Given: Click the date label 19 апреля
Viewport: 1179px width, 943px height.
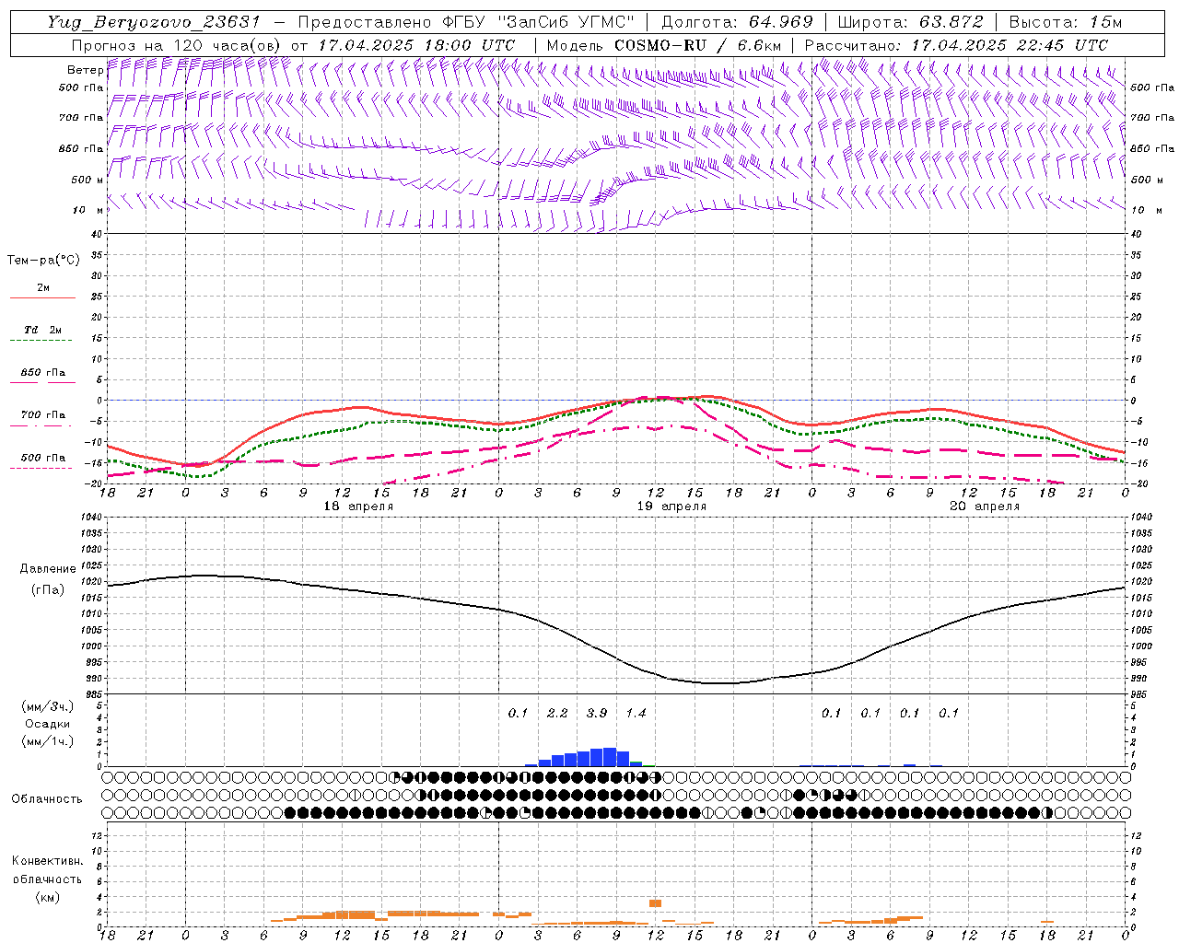Looking at the screenshot, I should click(x=671, y=506).
